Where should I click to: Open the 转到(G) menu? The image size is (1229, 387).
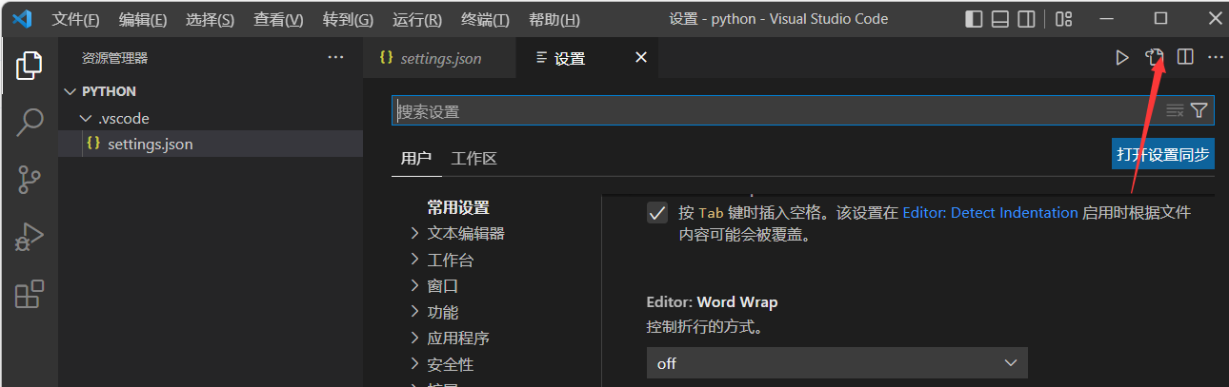348,20
